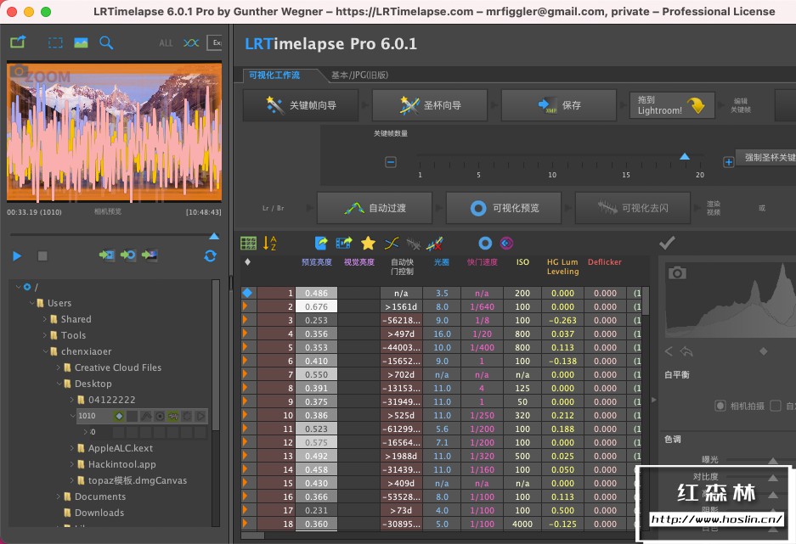796x544 pixels.
Task: Click the yellow star rating icon
Action: click(x=368, y=244)
